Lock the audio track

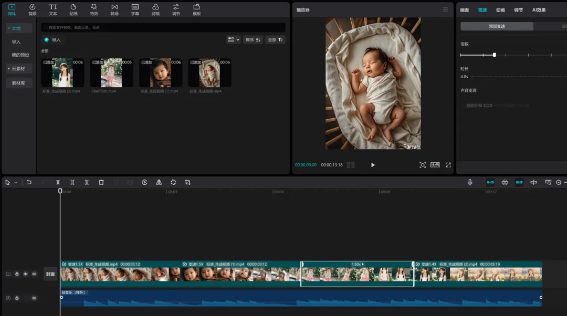(x=17, y=298)
